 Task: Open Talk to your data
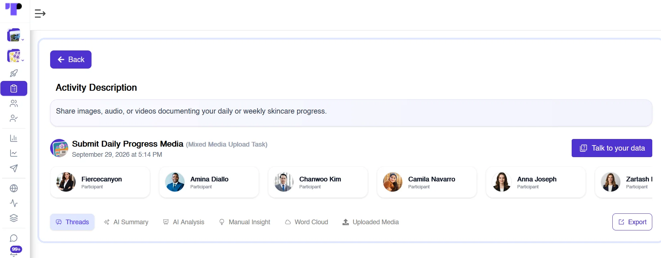click(x=612, y=148)
